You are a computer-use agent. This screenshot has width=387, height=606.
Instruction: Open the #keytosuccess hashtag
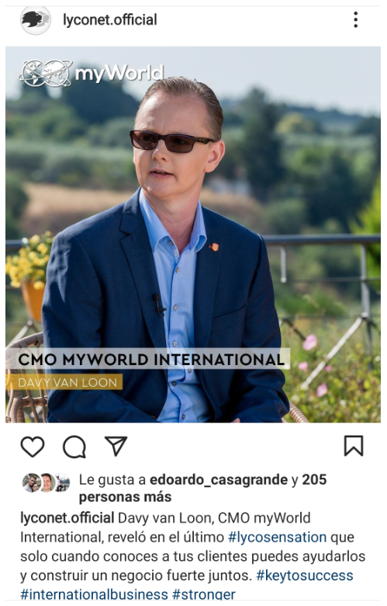click(305, 576)
